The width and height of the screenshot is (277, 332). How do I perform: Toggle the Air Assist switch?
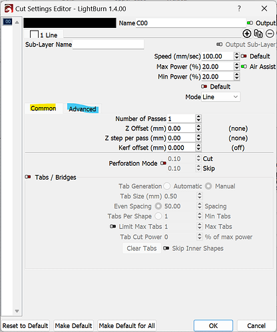[244, 67]
